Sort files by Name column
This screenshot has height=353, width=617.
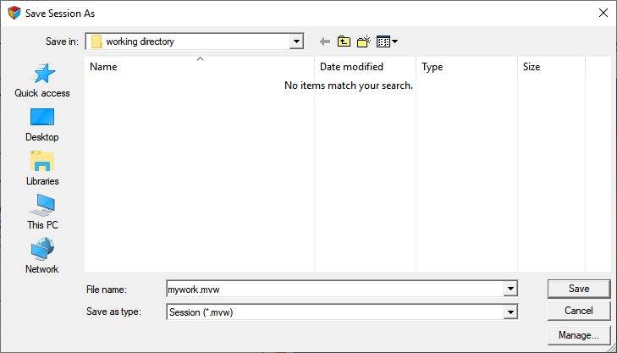[200, 67]
